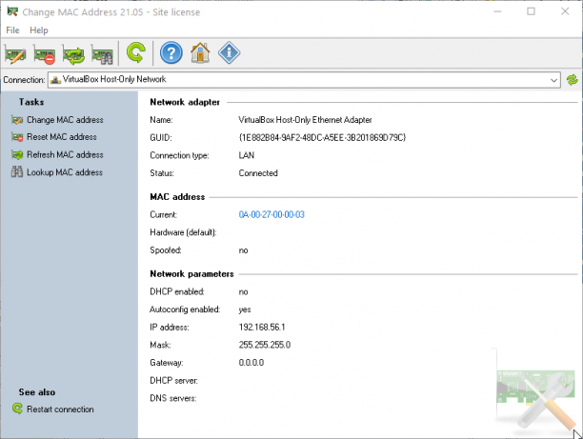
Task: Click the Refresh MAC address toolbar icon
Action: [73, 54]
